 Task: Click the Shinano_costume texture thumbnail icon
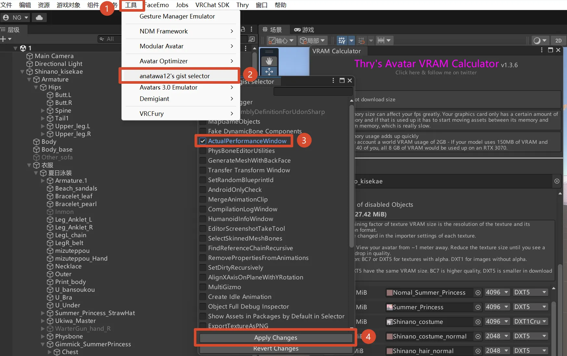[x=389, y=322]
